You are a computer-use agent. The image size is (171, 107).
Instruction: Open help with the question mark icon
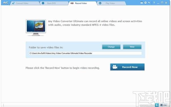pos(154,3)
